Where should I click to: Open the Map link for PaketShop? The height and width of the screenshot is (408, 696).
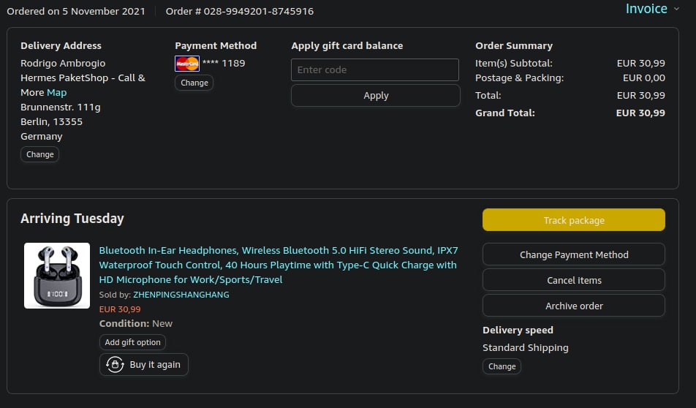click(x=56, y=93)
